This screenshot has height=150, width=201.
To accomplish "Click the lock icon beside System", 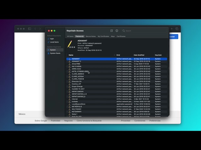I will click(48, 50).
